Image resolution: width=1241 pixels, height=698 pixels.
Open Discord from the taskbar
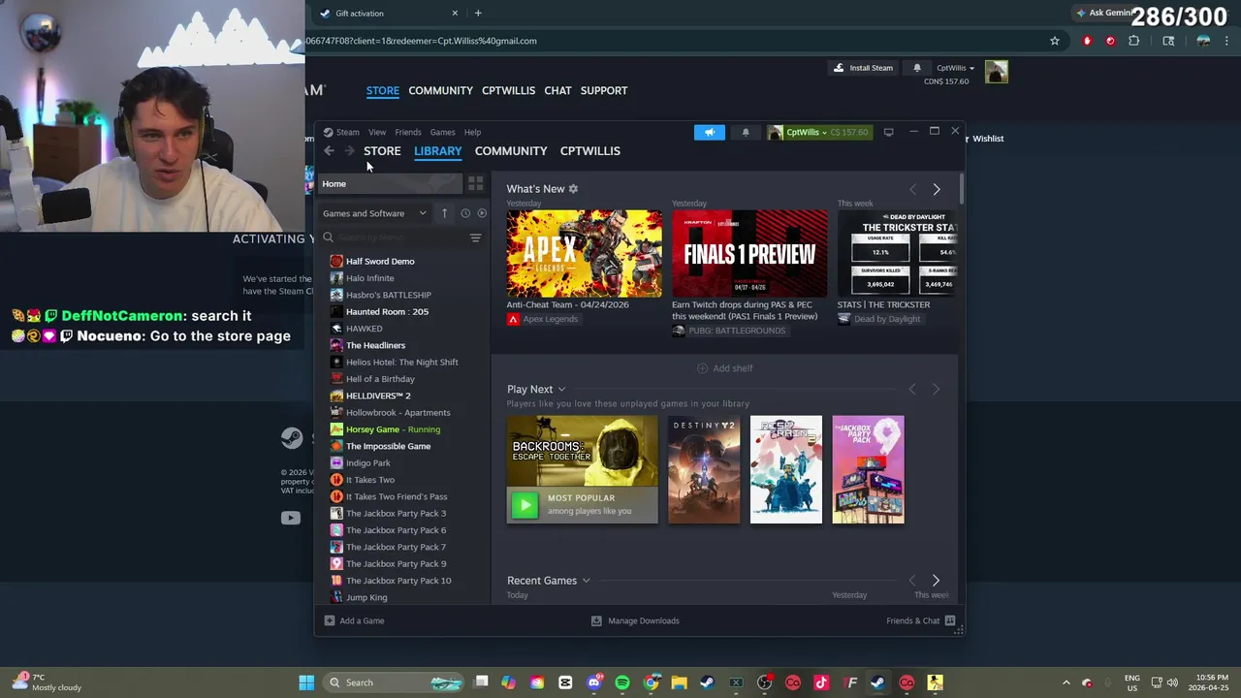coord(594,682)
